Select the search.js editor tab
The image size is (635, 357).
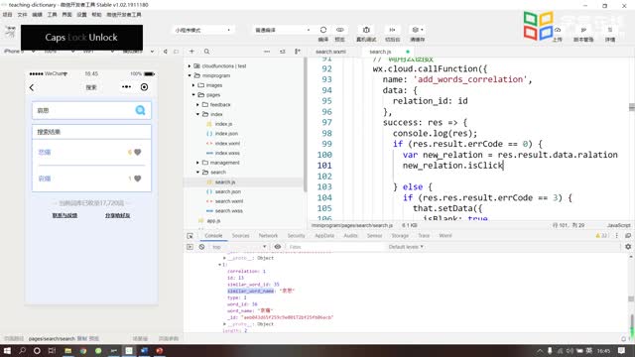click(380, 52)
